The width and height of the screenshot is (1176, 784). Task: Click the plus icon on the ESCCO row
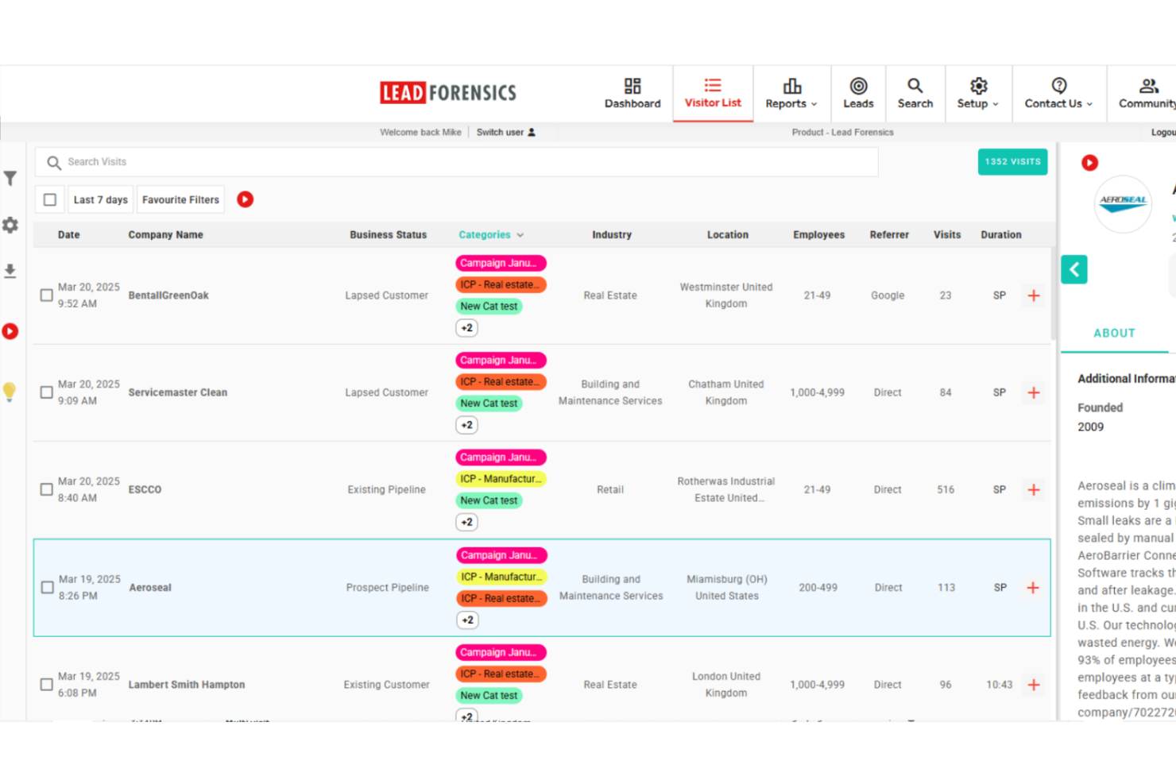[x=1034, y=490]
